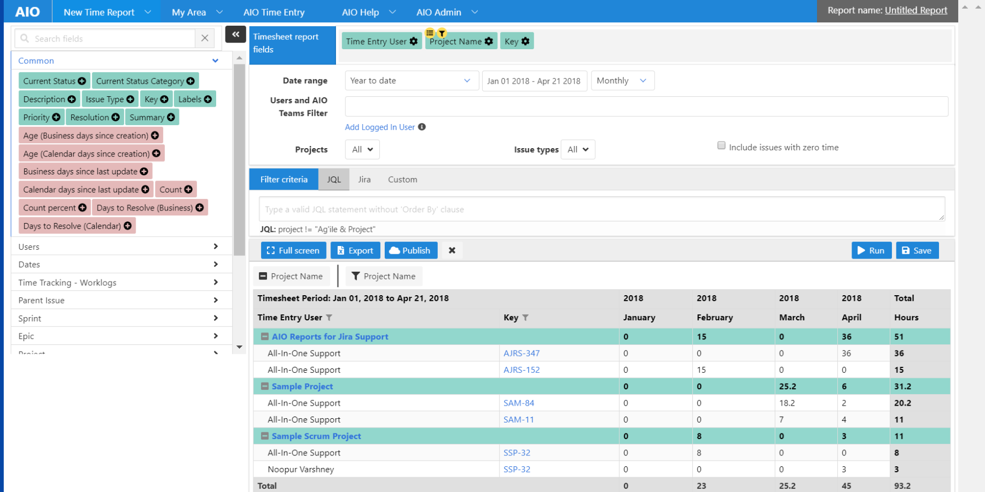This screenshot has height=492, width=985.
Task: Change the Monthly period dropdown
Action: (x=622, y=80)
